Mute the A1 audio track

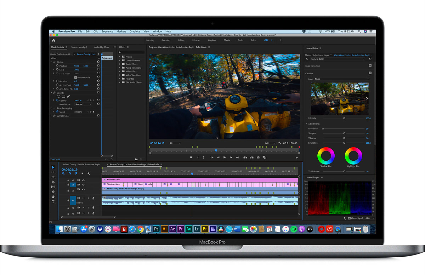pos(83,198)
